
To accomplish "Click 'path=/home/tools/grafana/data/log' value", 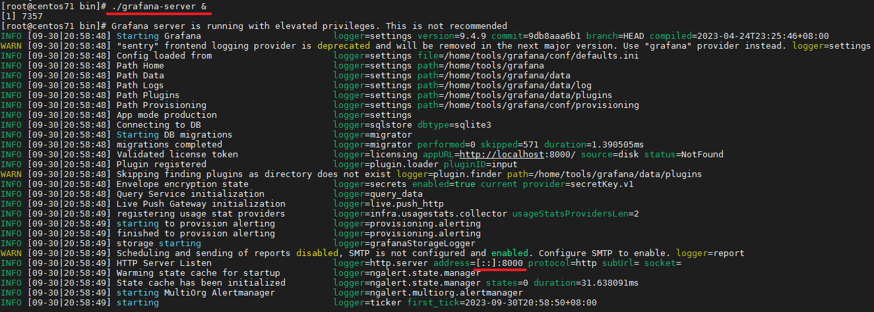I will pos(505,86).
